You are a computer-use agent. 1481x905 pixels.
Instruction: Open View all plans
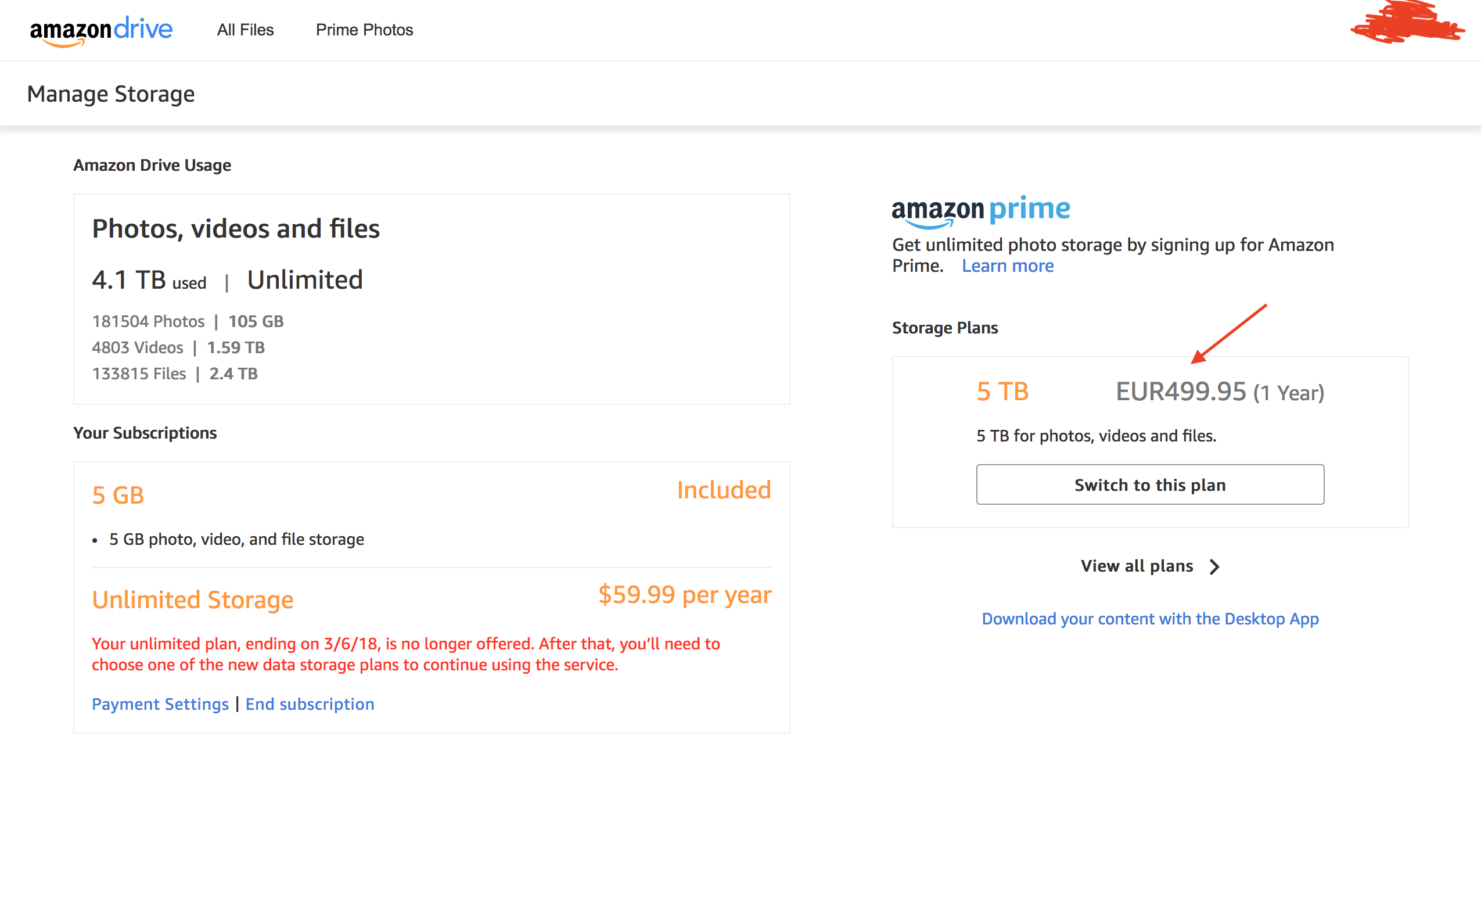tap(1136, 566)
